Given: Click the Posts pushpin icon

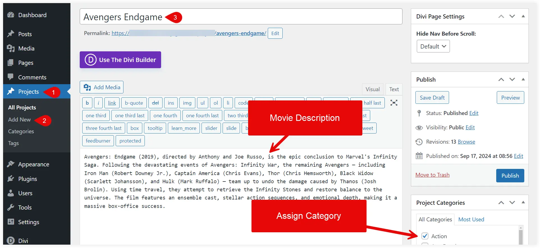Looking at the screenshot, I should pyautogui.click(x=11, y=34).
